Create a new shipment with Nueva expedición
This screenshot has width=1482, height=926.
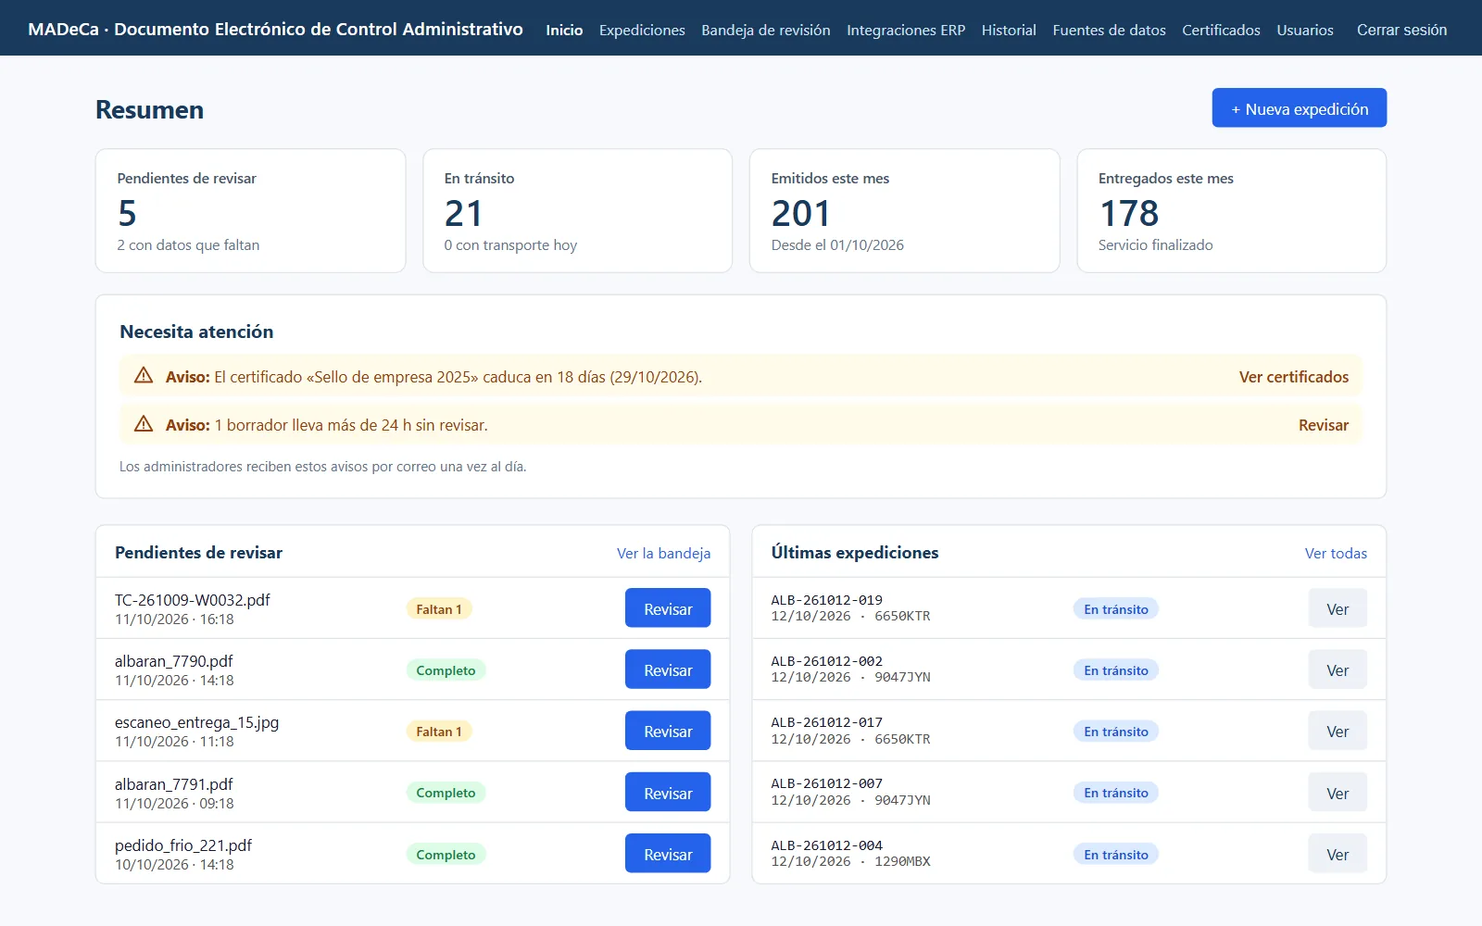pos(1299,108)
